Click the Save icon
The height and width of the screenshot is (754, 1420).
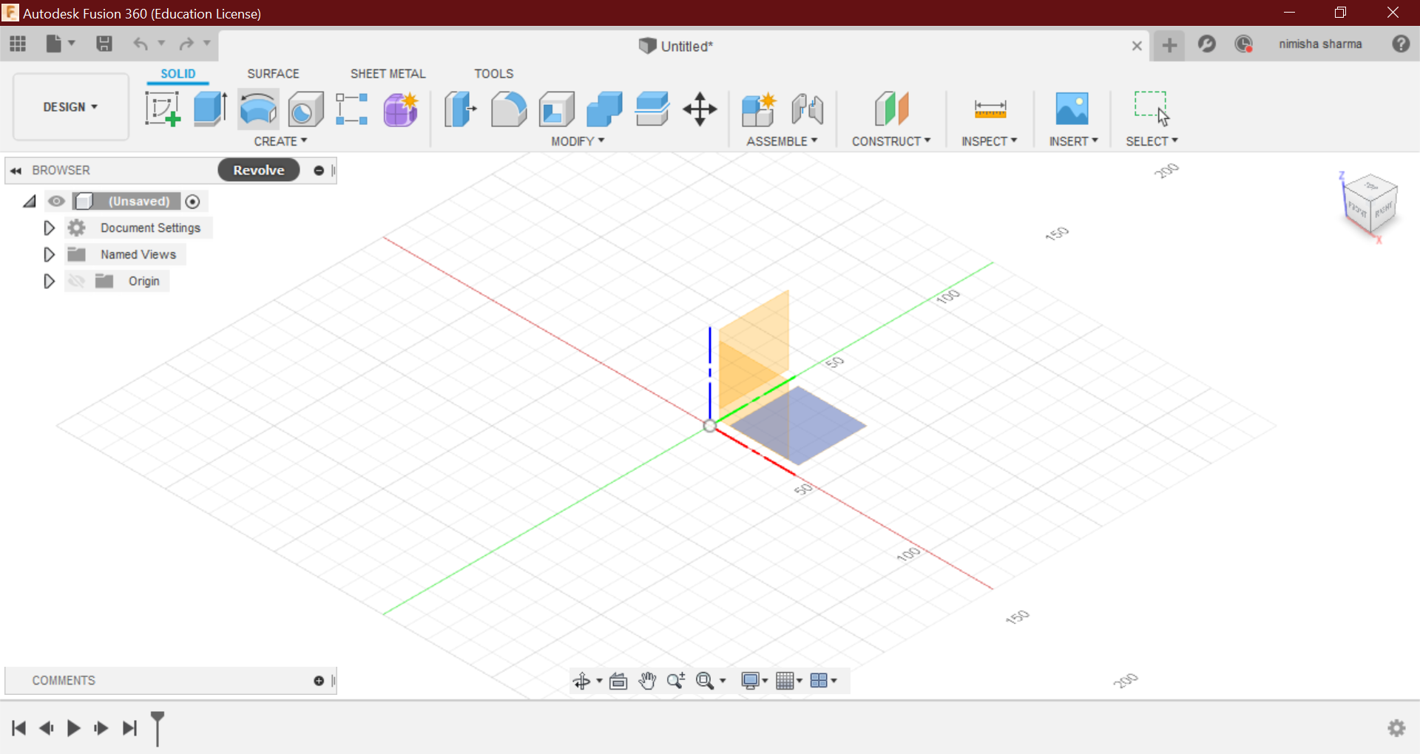pyautogui.click(x=104, y=44)
